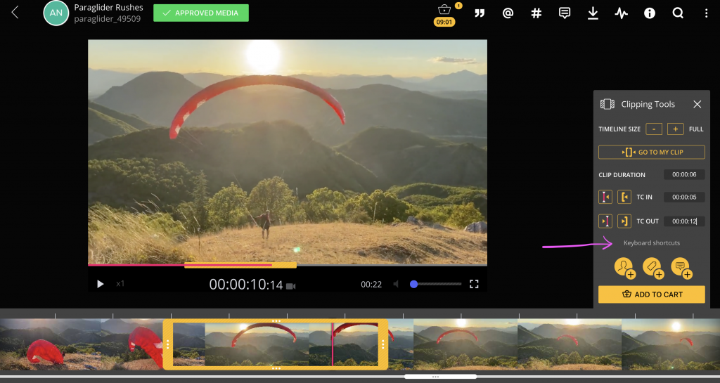
Task: Adjust the volume slider knob
Action: 413,284
